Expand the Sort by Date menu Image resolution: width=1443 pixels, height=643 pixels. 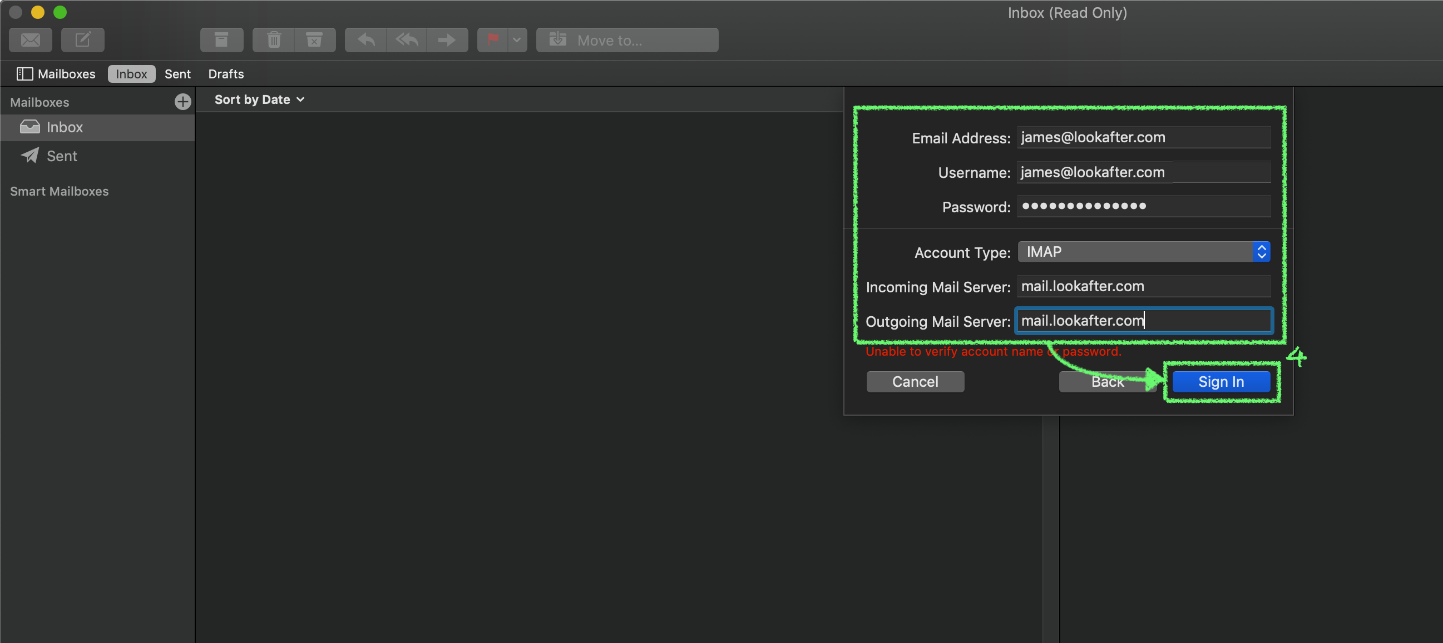coord(259,99)
